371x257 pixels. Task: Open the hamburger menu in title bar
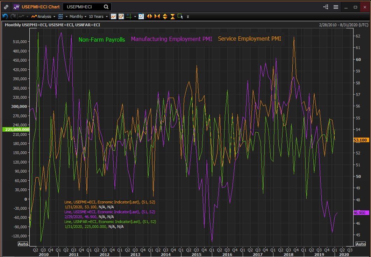[336, 7]
